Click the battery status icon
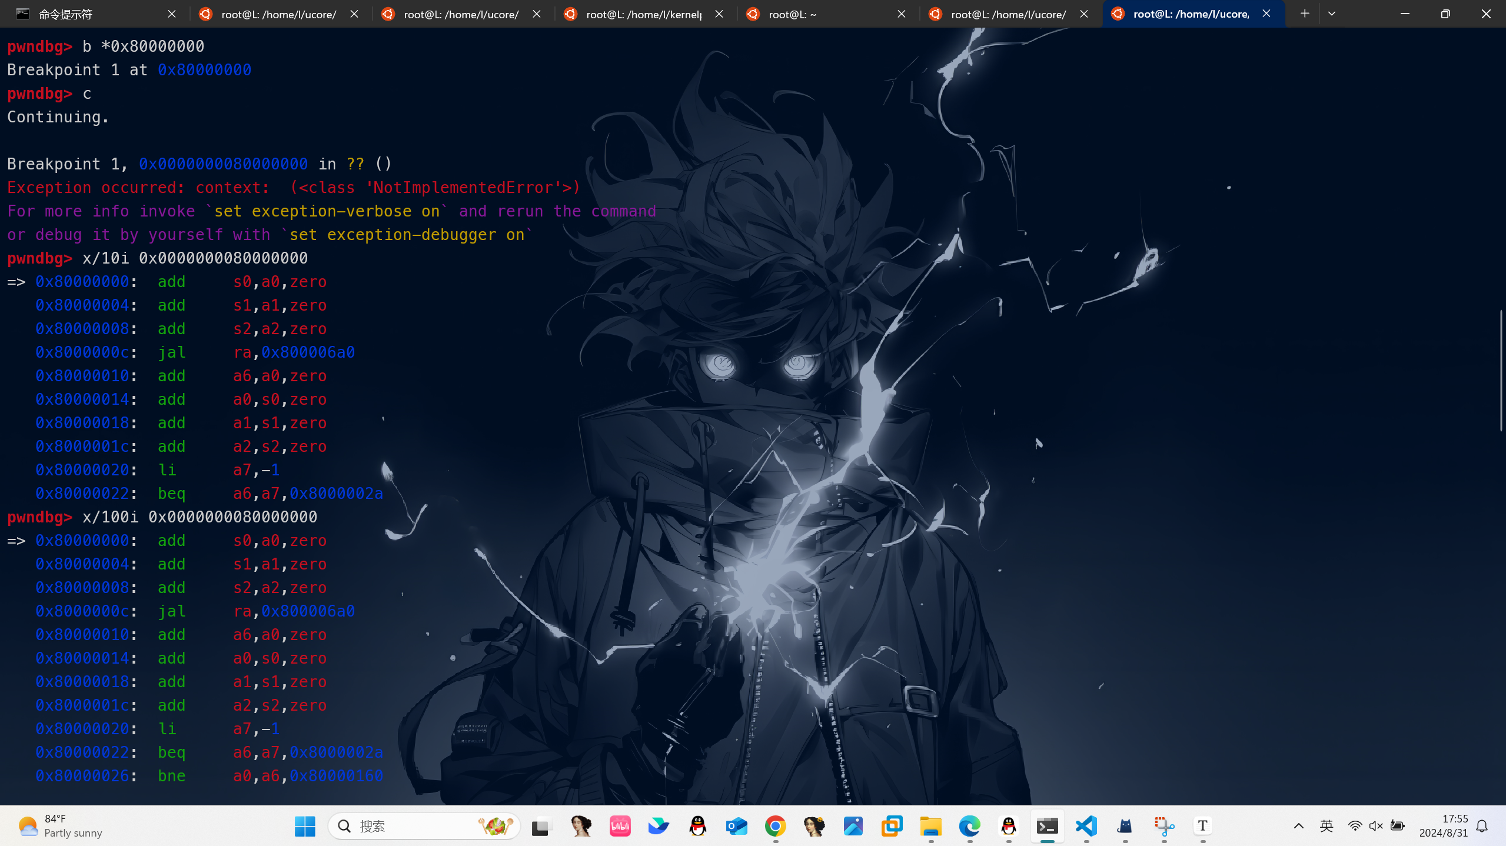The width and height of the screenshot is (1506, 846). pyautogui.click(x=1398, y=826)
